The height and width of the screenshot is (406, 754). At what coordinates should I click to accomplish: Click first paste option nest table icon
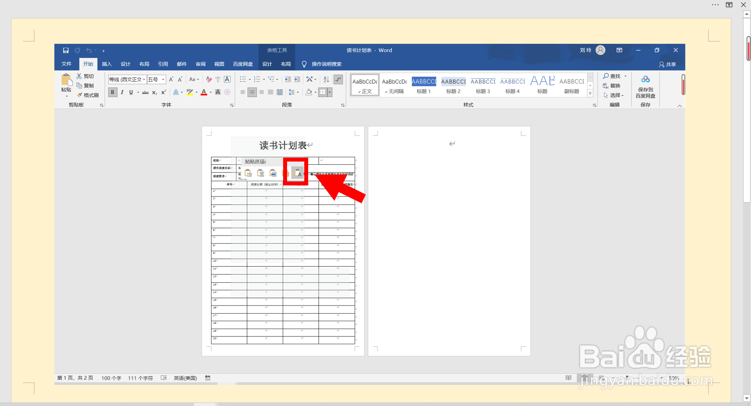(248, 173)
